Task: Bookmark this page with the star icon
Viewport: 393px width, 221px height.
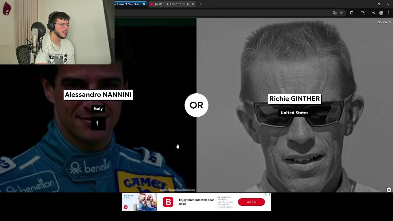Action: (341, 13)
